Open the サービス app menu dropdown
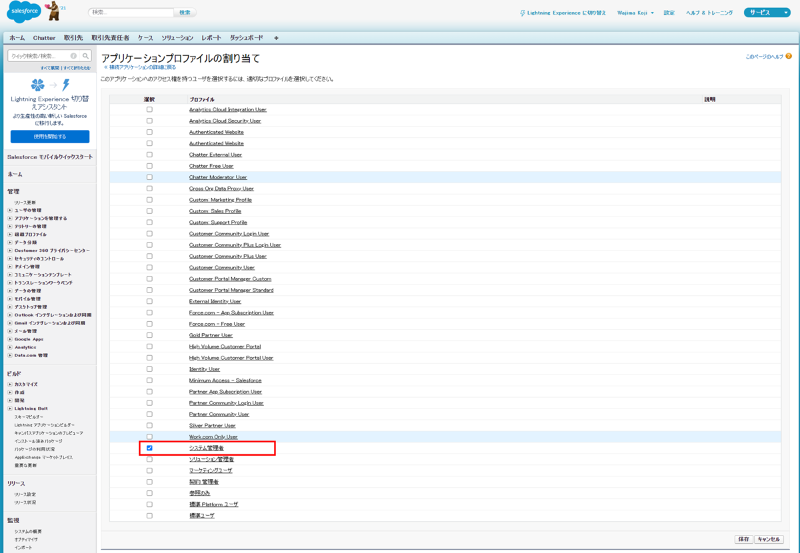This screenshot has width=800, height=553. tap(767, 13)
